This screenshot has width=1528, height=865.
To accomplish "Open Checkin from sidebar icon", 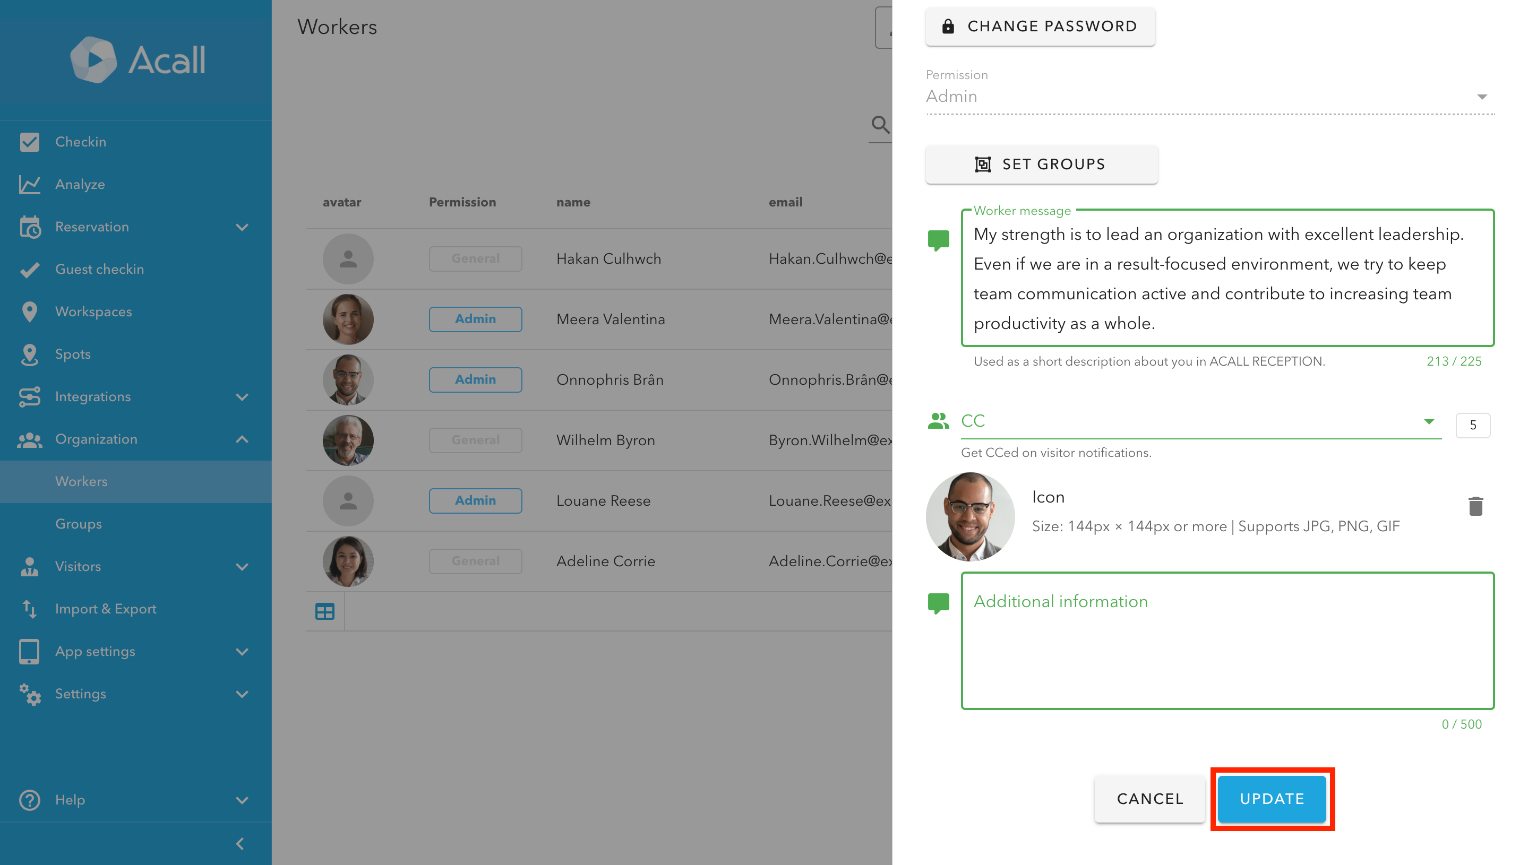I will (x=29, y=142).
